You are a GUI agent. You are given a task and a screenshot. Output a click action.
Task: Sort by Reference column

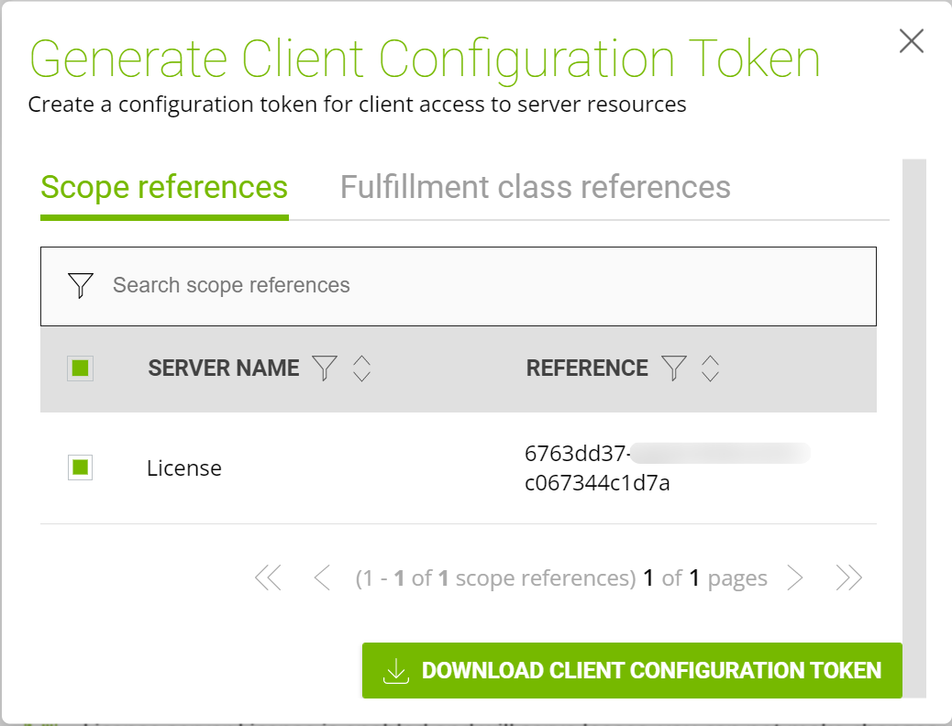pyautogui.click(x=710, y=368)
